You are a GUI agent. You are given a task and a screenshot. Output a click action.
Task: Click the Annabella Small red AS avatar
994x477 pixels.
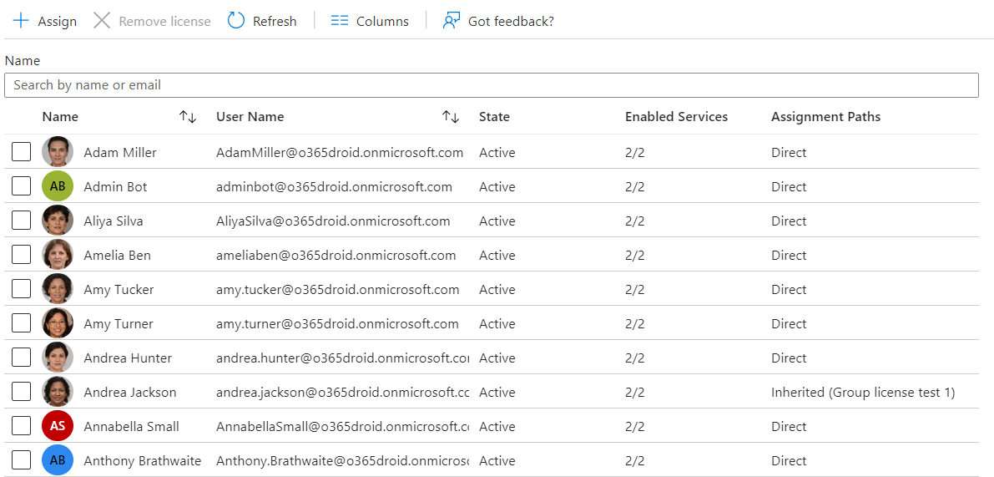pyautogui.click(x=58, y=426)
